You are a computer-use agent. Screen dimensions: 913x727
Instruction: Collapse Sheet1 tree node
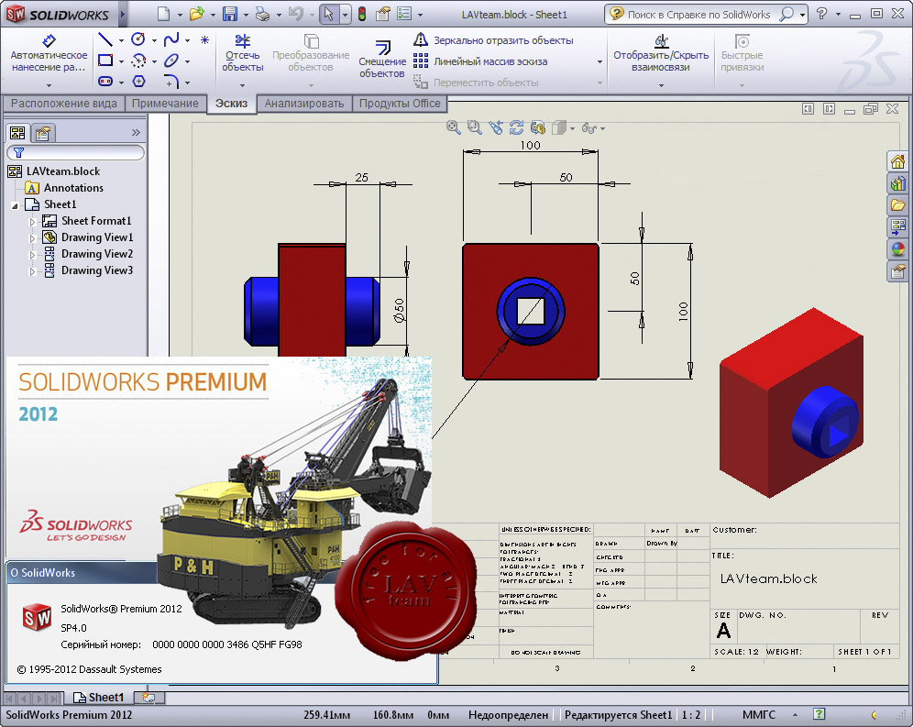(x=16, y=205)
